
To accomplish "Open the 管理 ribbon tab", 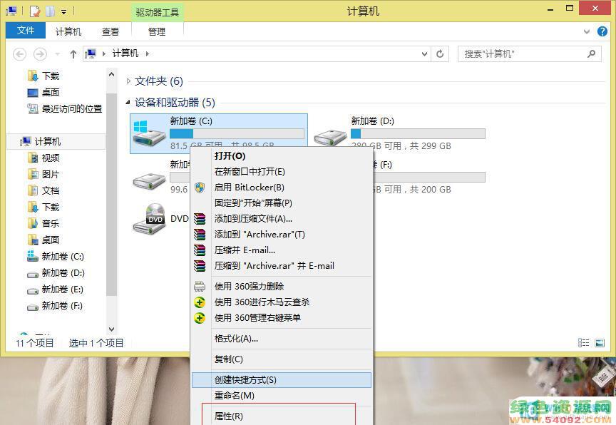I will [x=157, y=31].
